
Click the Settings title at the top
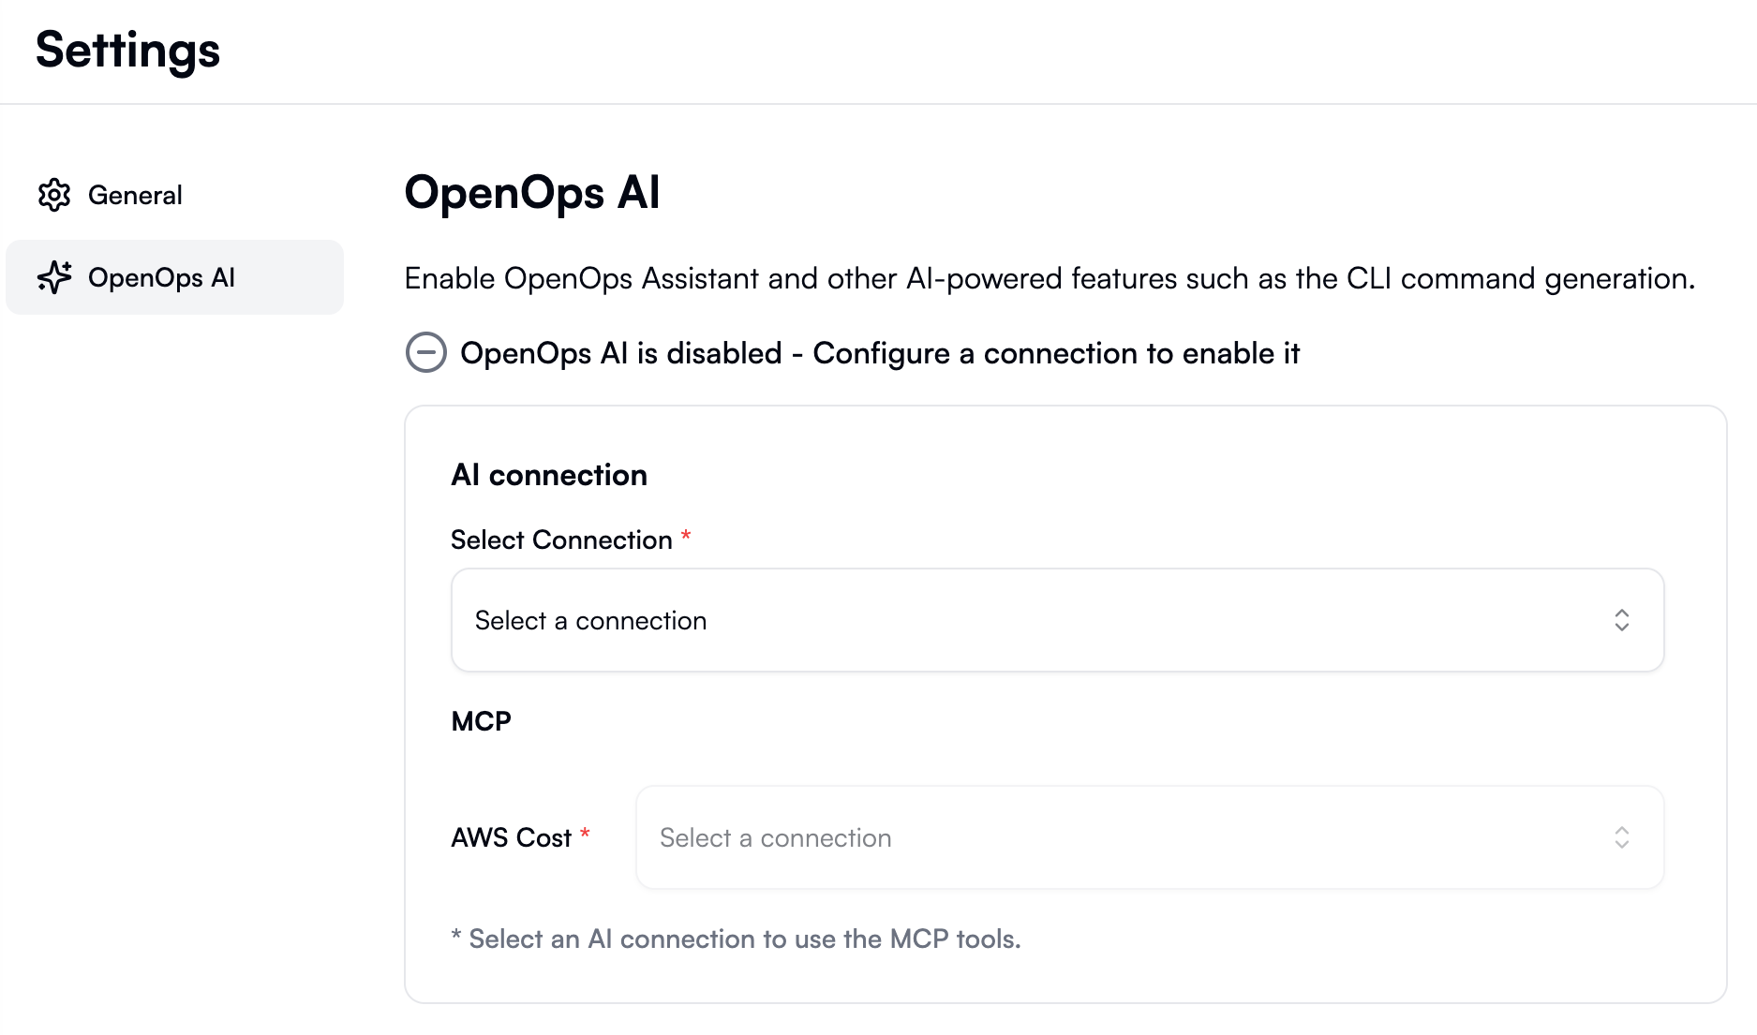(x=127, y=51)
